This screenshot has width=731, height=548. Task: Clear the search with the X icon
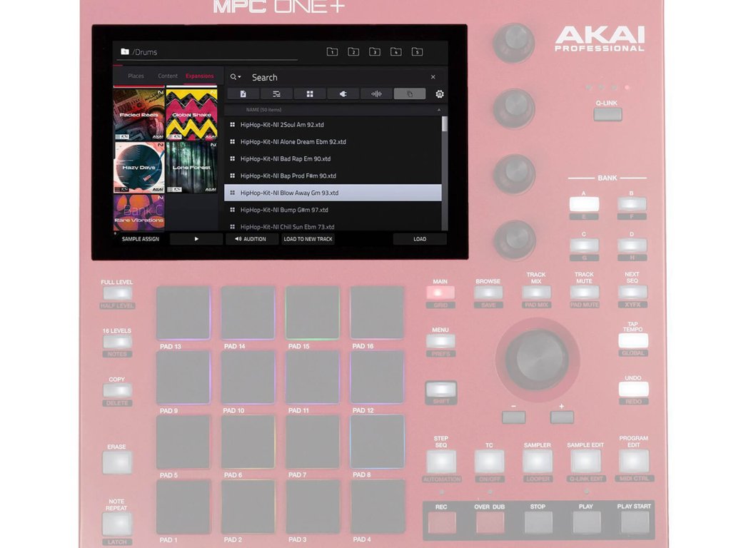433,77
